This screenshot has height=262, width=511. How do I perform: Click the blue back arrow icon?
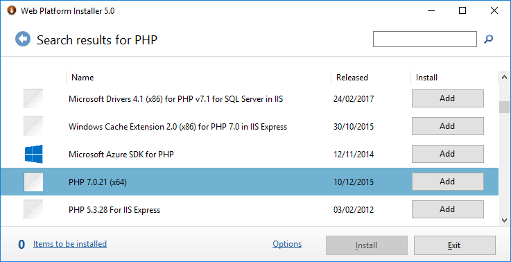pos(23,40)
